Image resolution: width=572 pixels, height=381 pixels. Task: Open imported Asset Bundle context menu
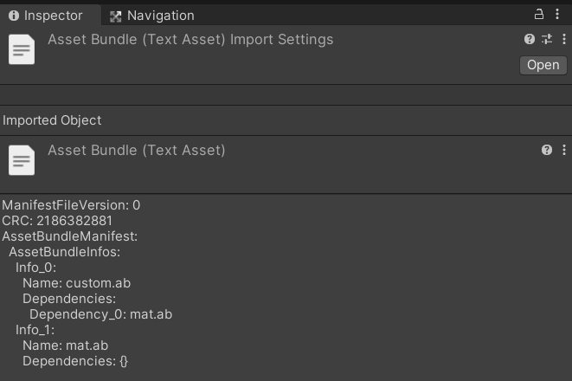click(563, 150)
